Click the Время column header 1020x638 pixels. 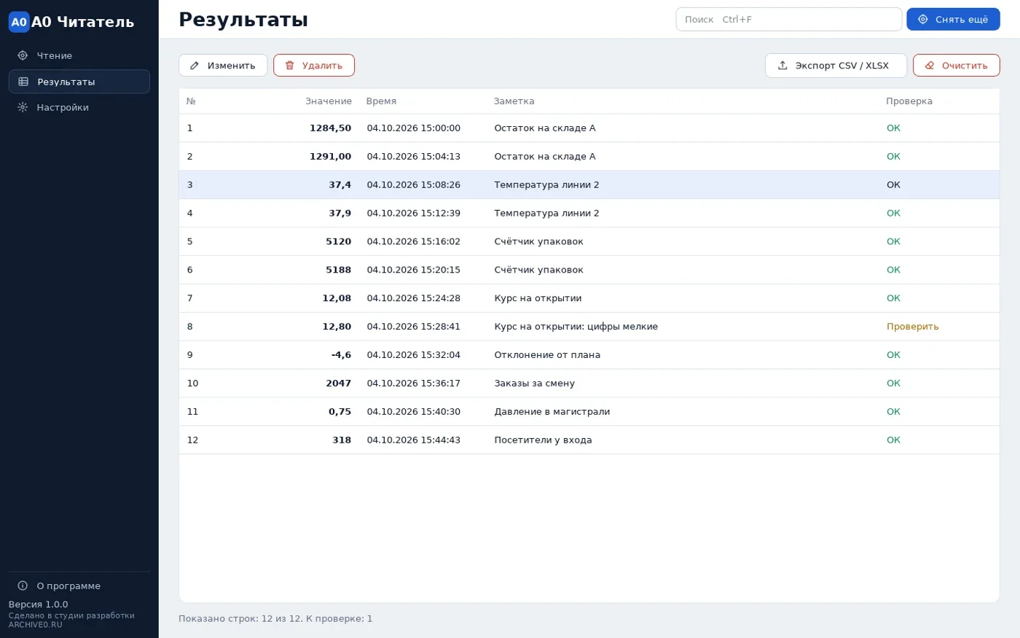click(x=381, y=101)
